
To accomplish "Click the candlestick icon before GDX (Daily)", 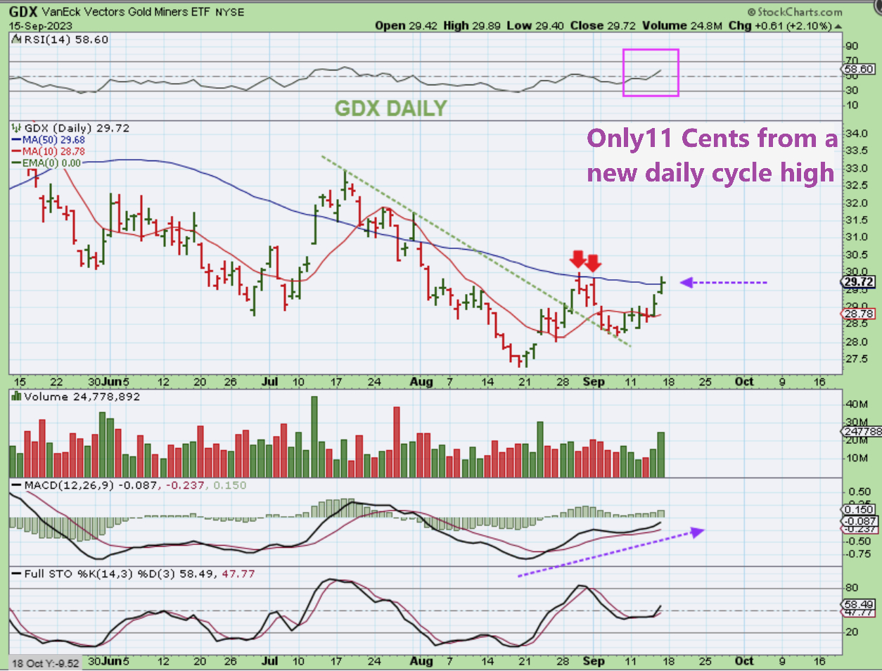I will [17, 128].
